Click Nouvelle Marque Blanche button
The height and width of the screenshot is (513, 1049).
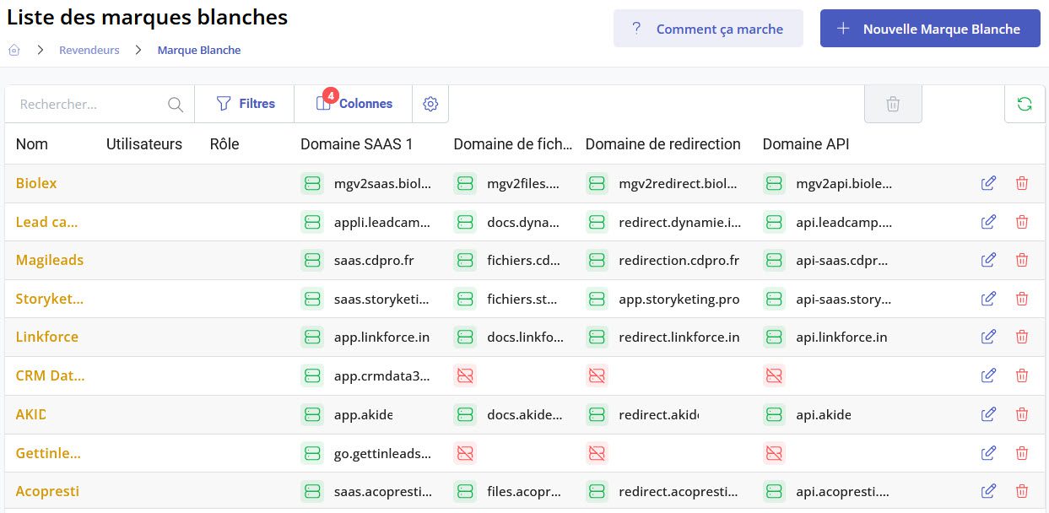point(930,29)
